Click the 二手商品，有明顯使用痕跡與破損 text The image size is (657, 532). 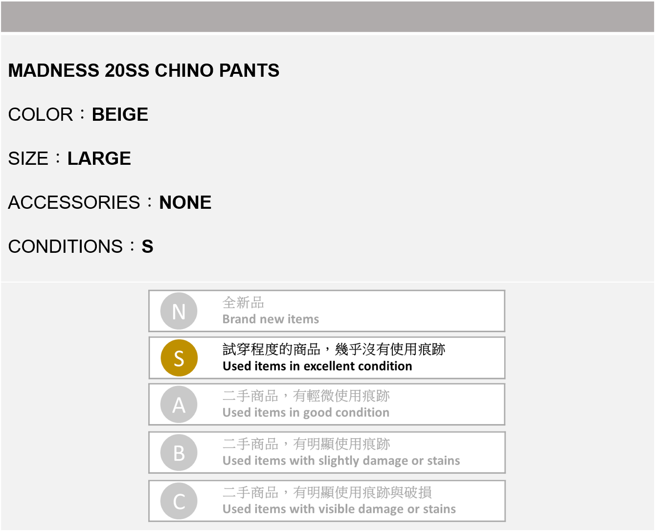[x=327, y=492]
